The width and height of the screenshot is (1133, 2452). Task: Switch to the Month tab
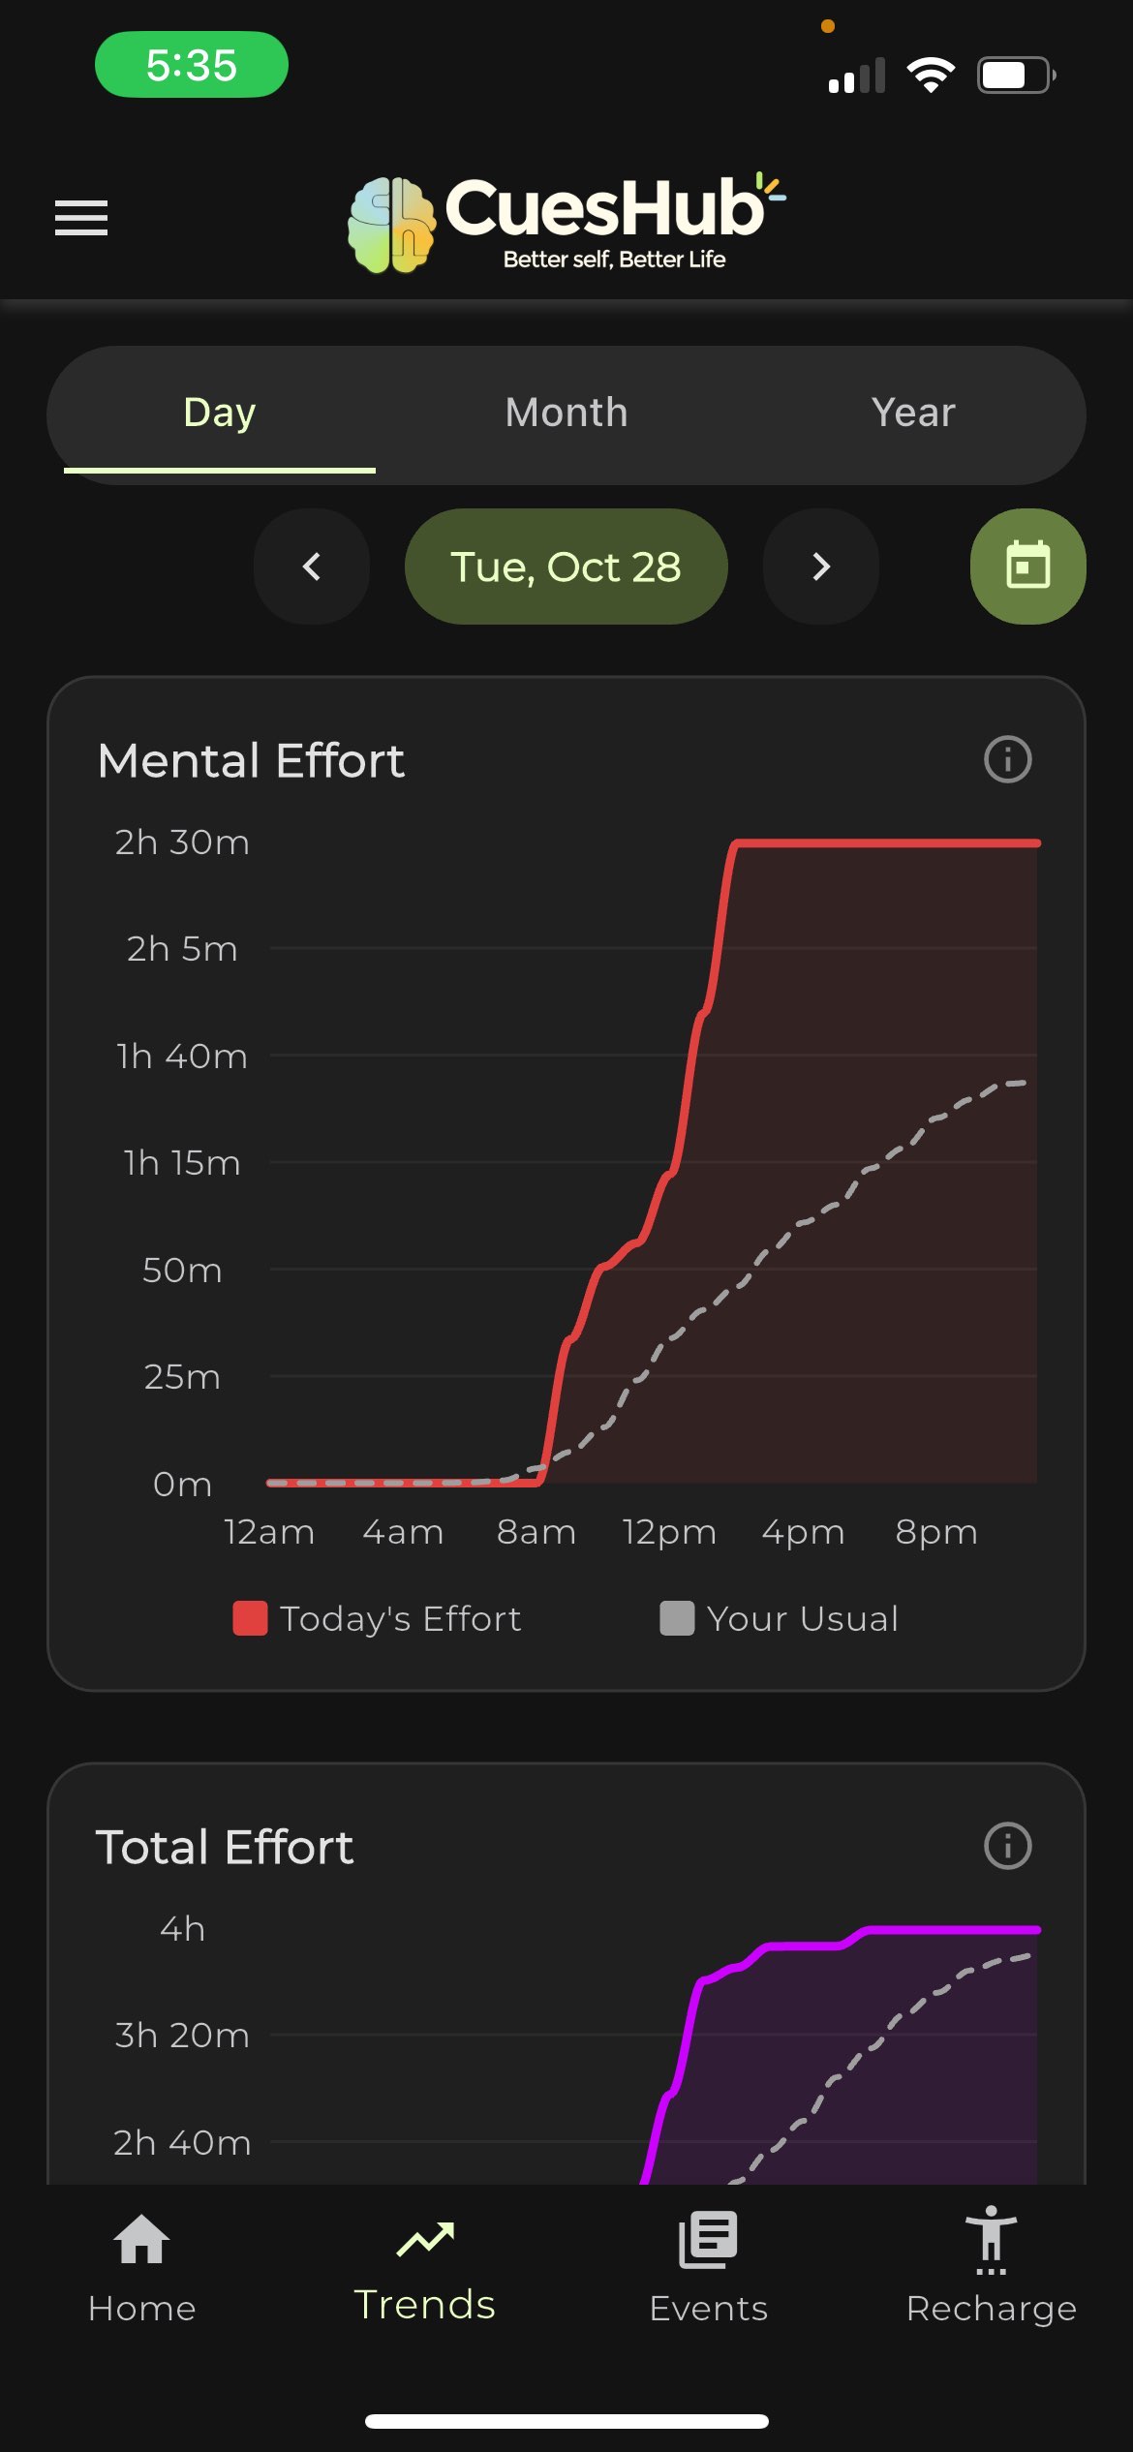click(x=566, y=414)
